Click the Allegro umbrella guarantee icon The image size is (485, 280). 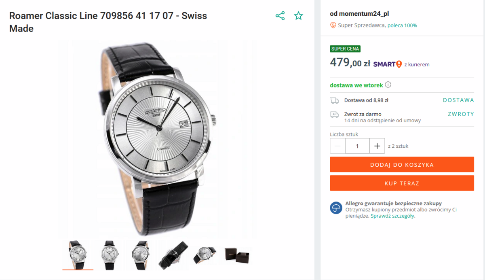336,208
